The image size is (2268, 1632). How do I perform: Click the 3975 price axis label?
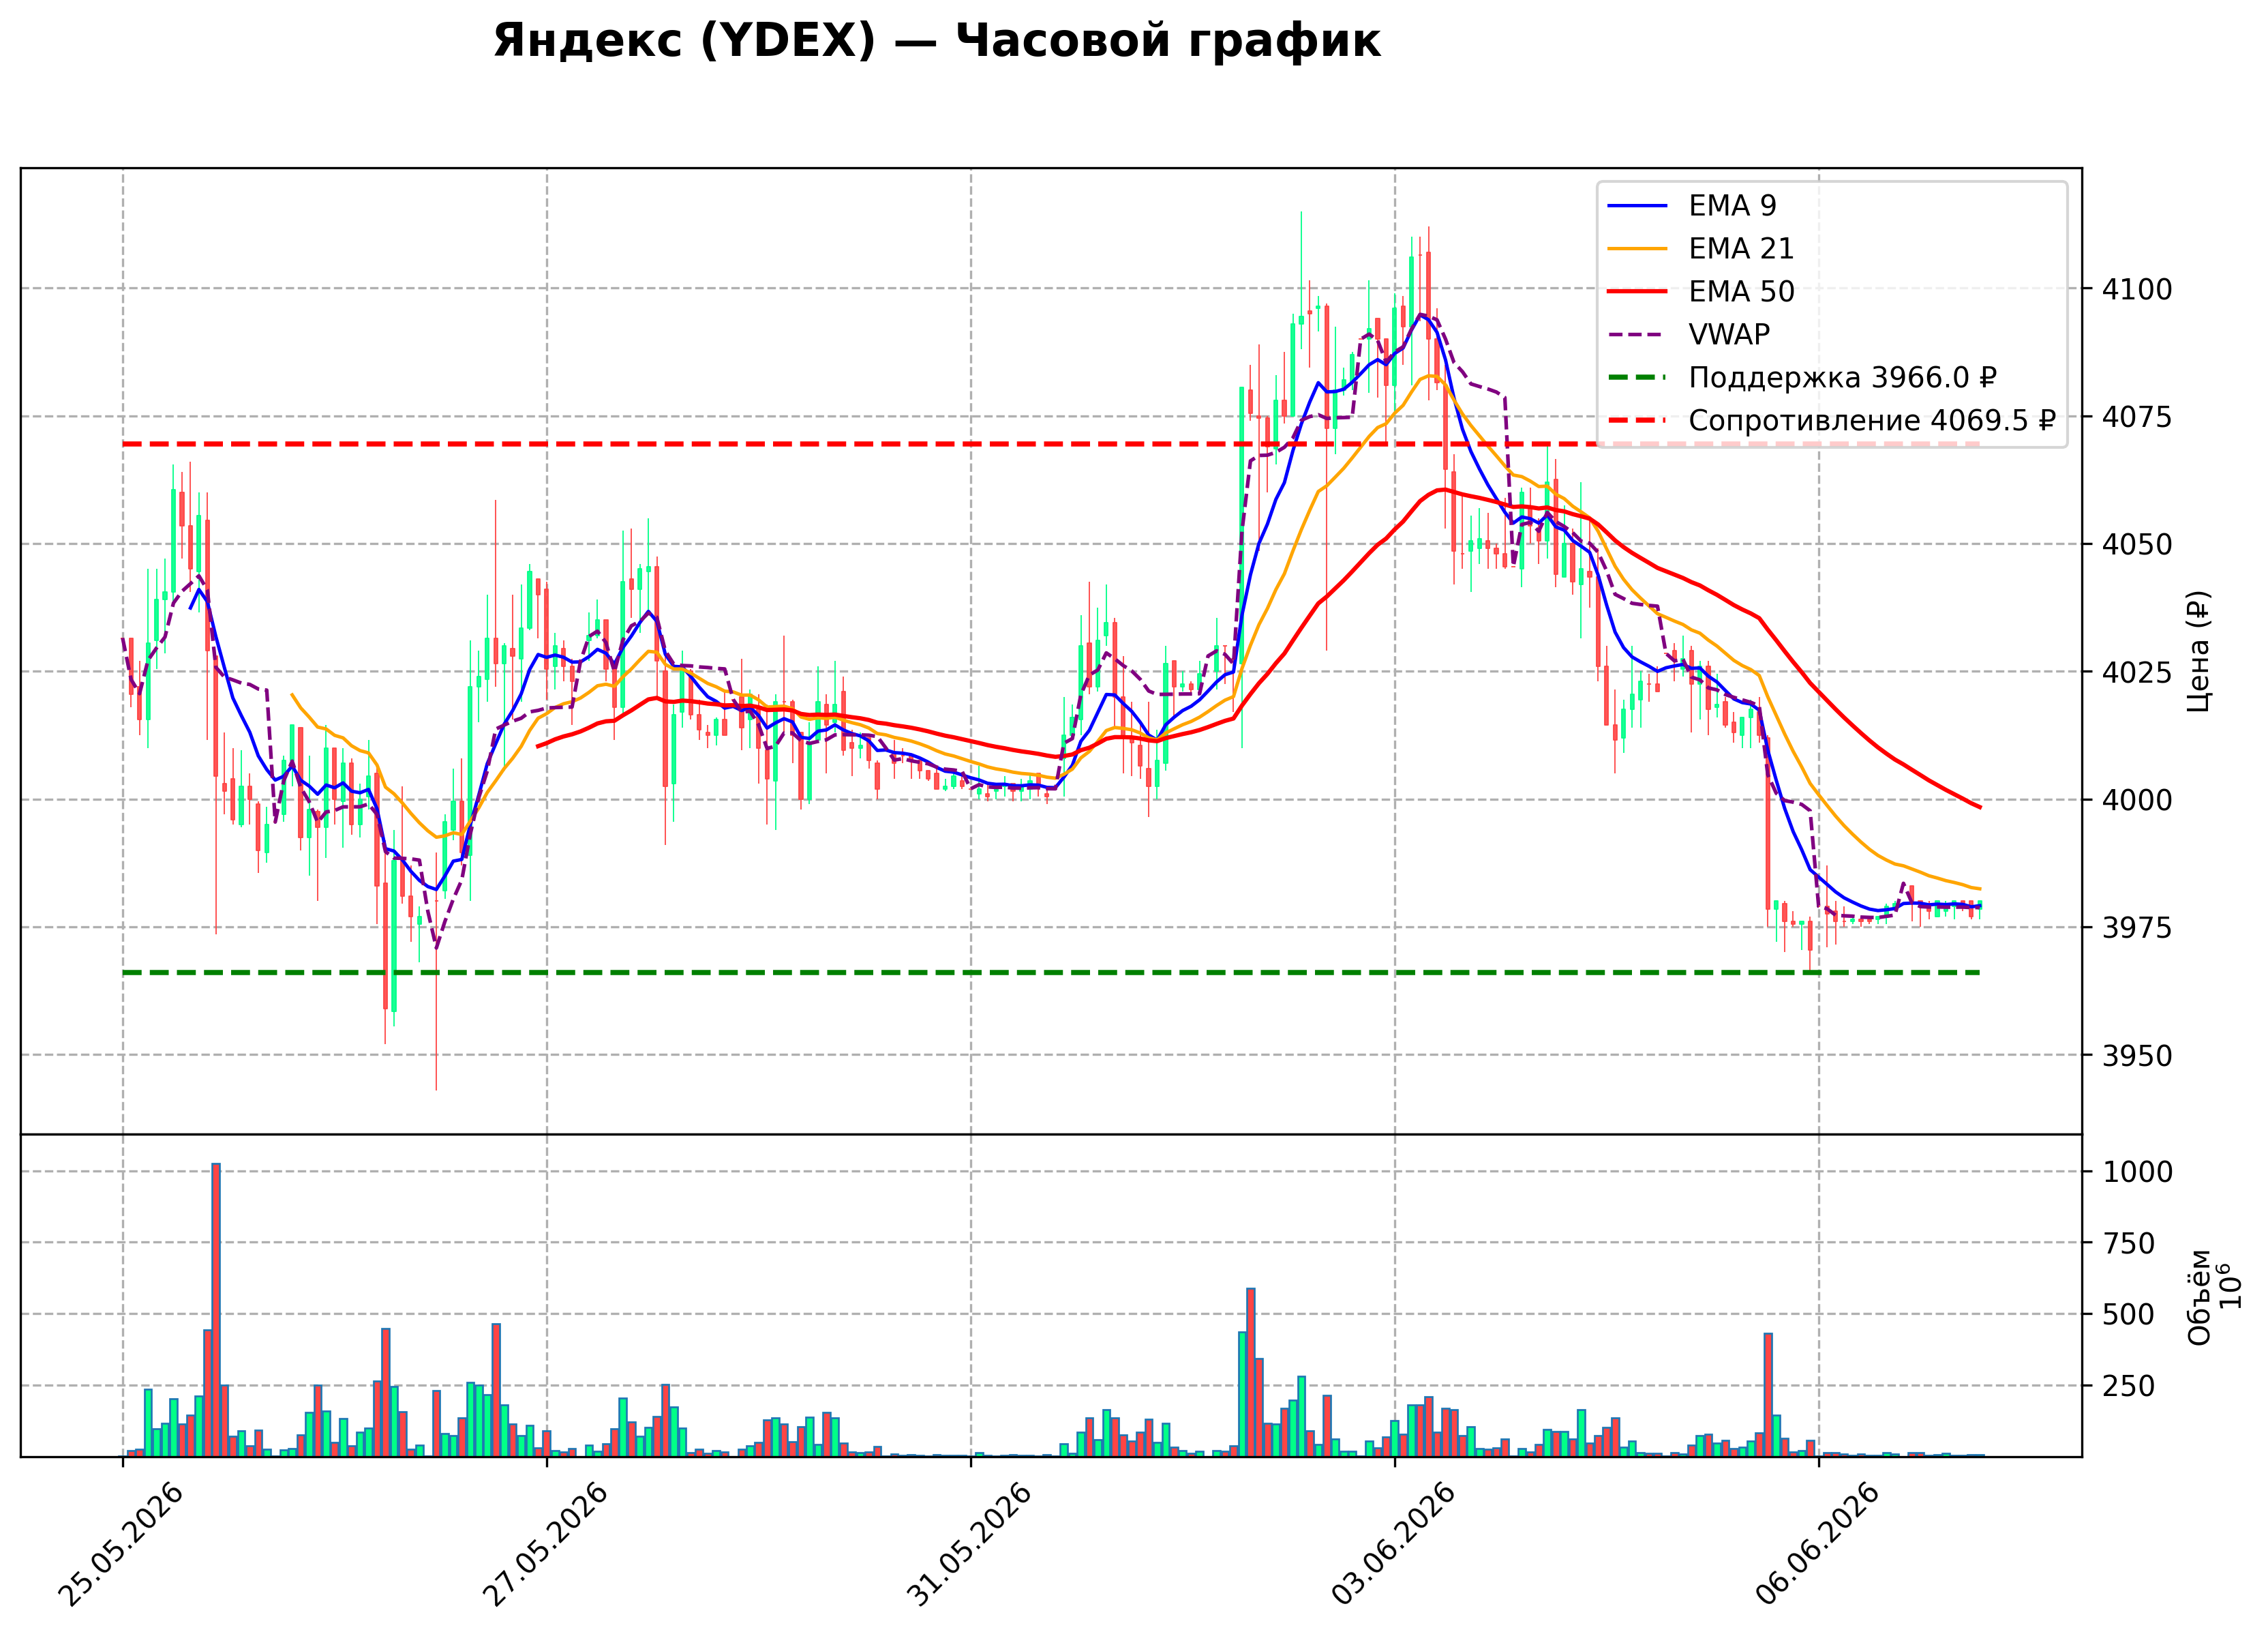2137,929
